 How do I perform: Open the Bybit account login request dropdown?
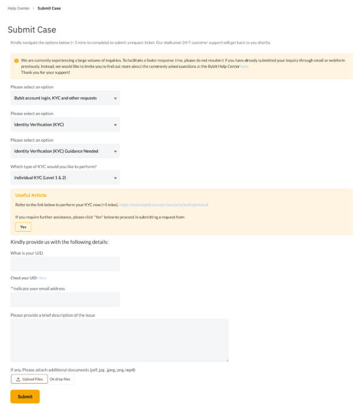pos(65,98)
